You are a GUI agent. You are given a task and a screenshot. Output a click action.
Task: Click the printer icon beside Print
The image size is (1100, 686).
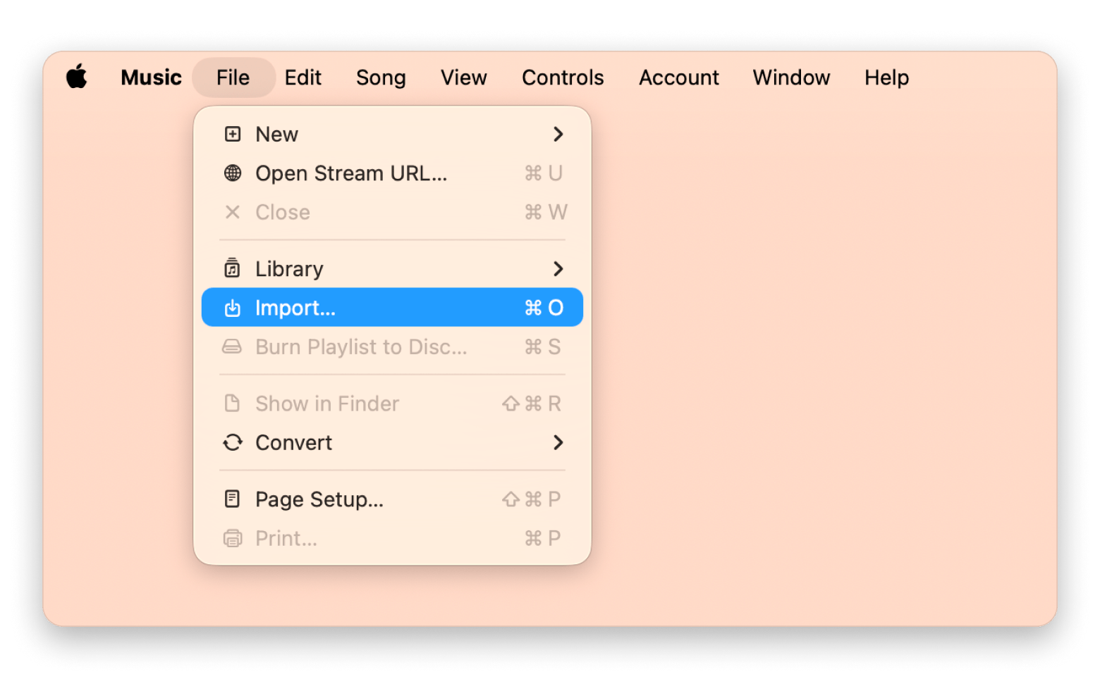[233, 537]
